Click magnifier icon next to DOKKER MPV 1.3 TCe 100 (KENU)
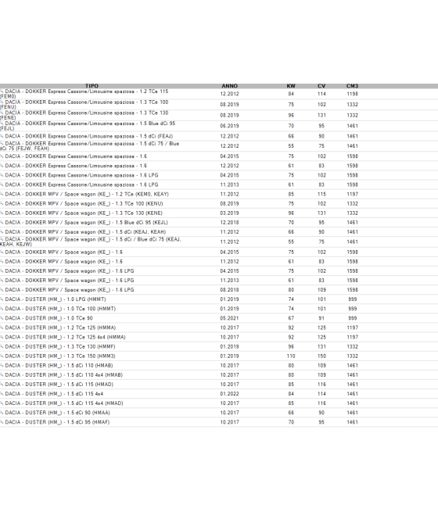This screenshot has height=512, width=438. (x=2, y=203)
